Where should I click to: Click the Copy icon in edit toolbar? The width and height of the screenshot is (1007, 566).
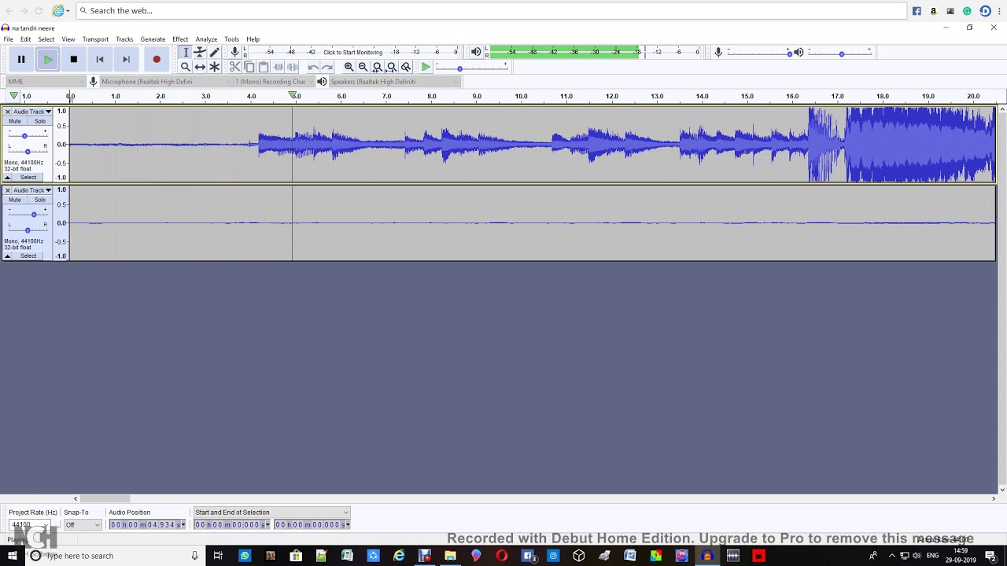249,67
